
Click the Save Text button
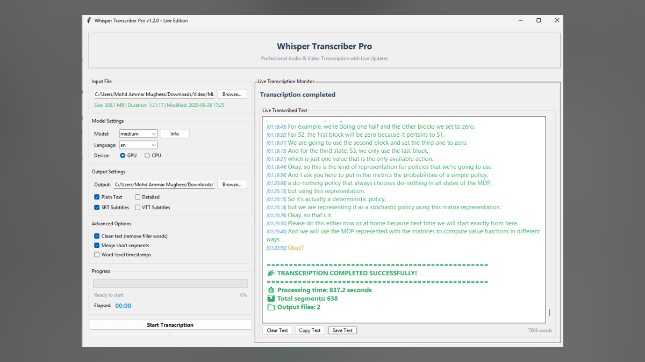click(x=342, y=330)
